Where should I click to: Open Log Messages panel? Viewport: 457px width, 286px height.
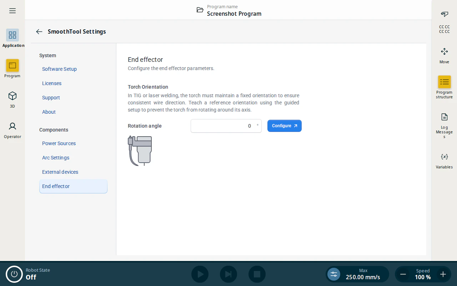[x=445, y=126]
